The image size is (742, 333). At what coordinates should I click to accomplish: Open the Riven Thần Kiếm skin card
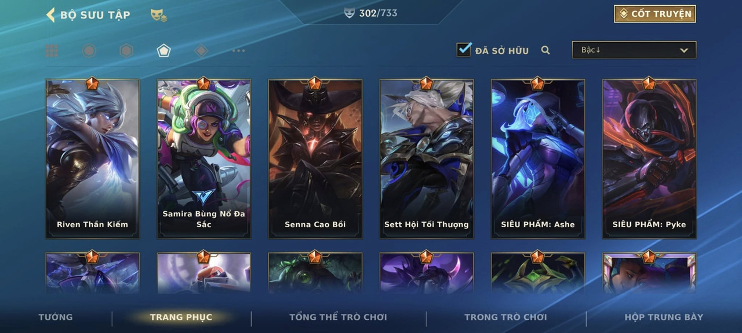tap(93, 158)
